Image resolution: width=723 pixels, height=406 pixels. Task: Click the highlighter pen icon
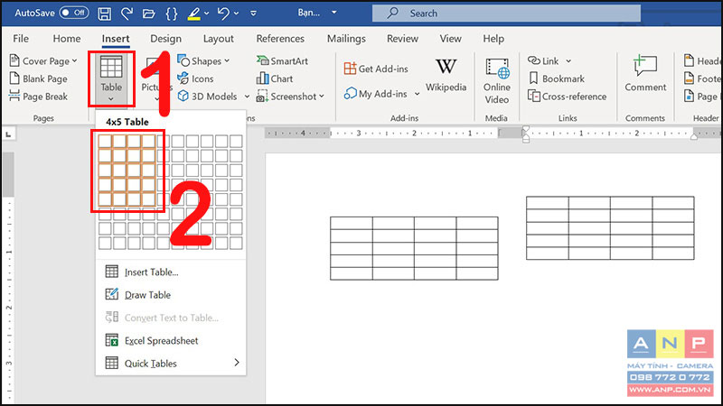click(x=193, y=14)
